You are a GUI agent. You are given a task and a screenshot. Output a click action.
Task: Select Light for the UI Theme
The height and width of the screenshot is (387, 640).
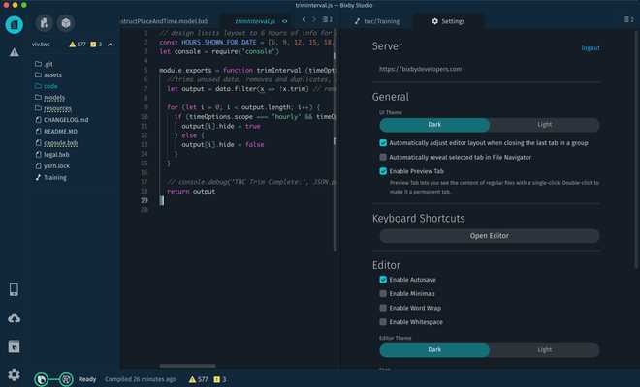(x=545, y=125)
